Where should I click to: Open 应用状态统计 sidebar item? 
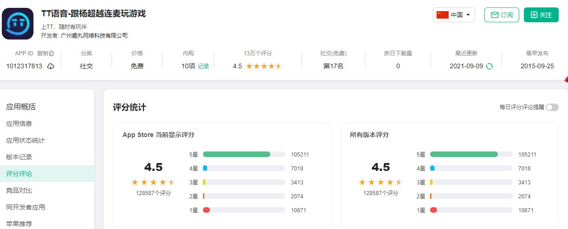coord(26,140)
